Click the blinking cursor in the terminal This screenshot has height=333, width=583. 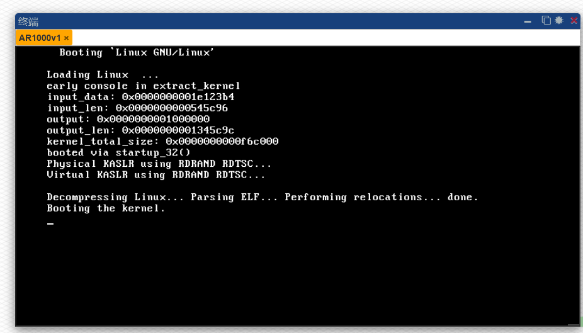pos(50,223)
